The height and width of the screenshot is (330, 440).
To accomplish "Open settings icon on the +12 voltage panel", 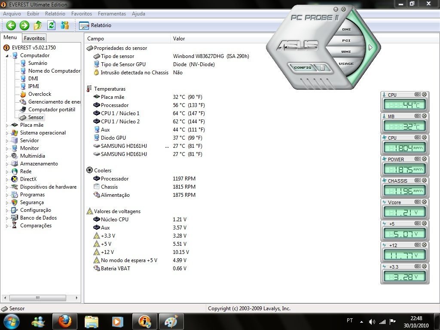I will [418, 245].
